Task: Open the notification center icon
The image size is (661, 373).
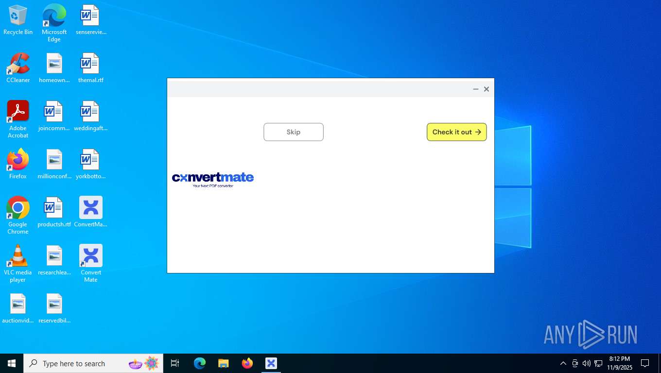Action: point(645,363)
